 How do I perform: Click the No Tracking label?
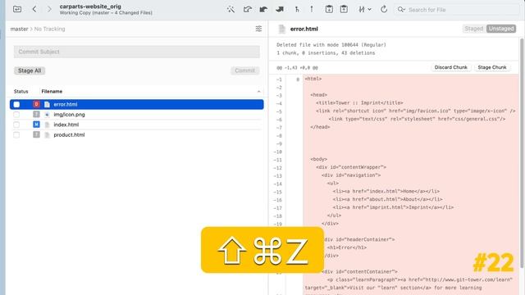(x=49, y=29)
